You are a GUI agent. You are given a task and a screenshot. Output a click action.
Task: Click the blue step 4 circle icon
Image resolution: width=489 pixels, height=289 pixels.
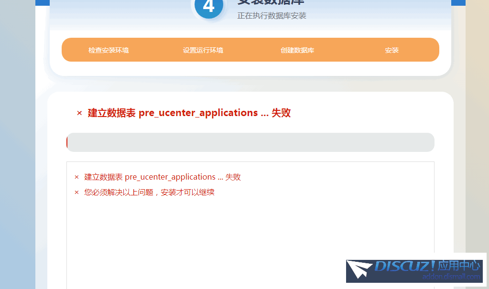[208, 7]
